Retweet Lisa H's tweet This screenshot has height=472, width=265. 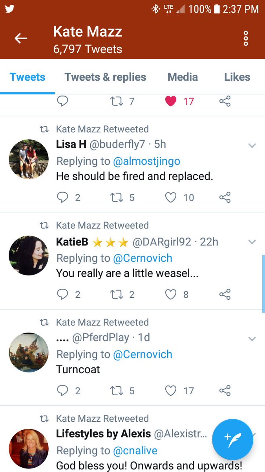[117, 197]
